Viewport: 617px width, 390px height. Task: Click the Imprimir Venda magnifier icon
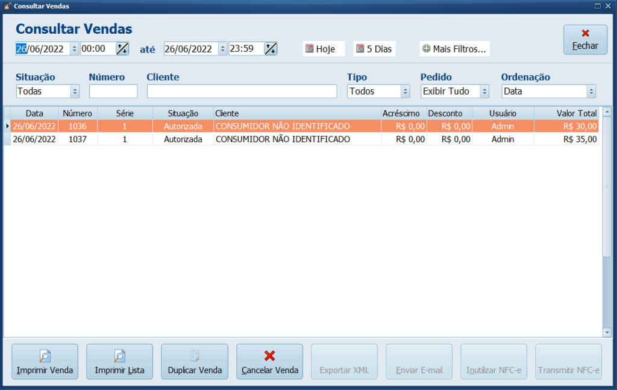[x=45, y=356]
